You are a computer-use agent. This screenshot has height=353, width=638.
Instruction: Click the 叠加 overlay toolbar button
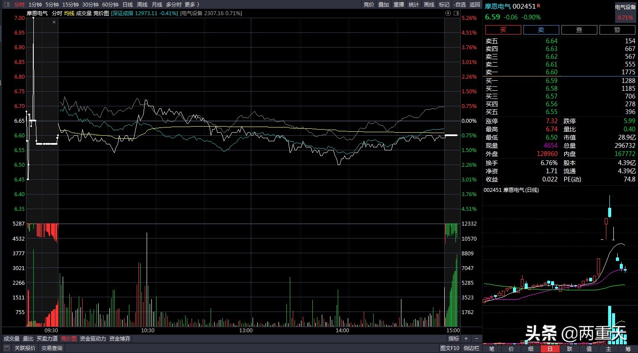[384, 4]
